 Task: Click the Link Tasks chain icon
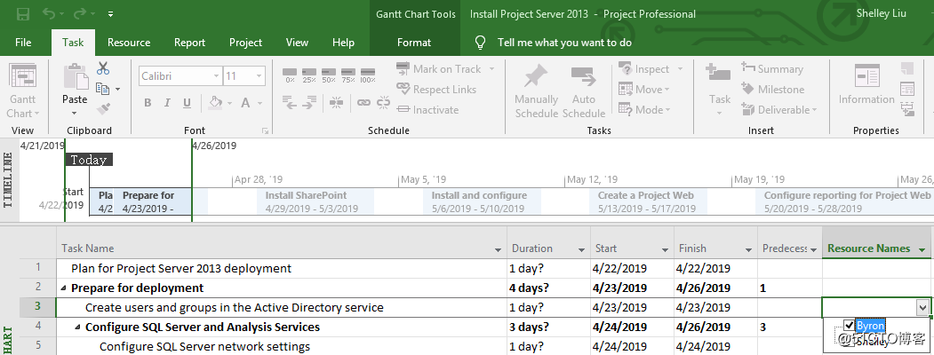point(363,103)
